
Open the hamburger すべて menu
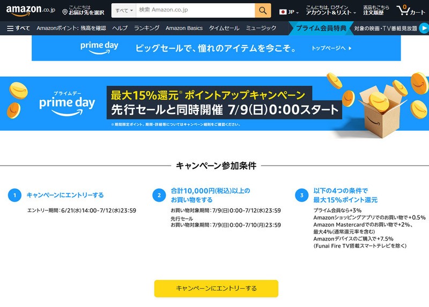click(x=18, y=28)
